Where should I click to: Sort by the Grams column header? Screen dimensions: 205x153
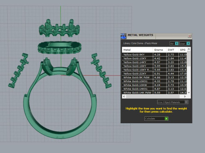pos(160,50)
